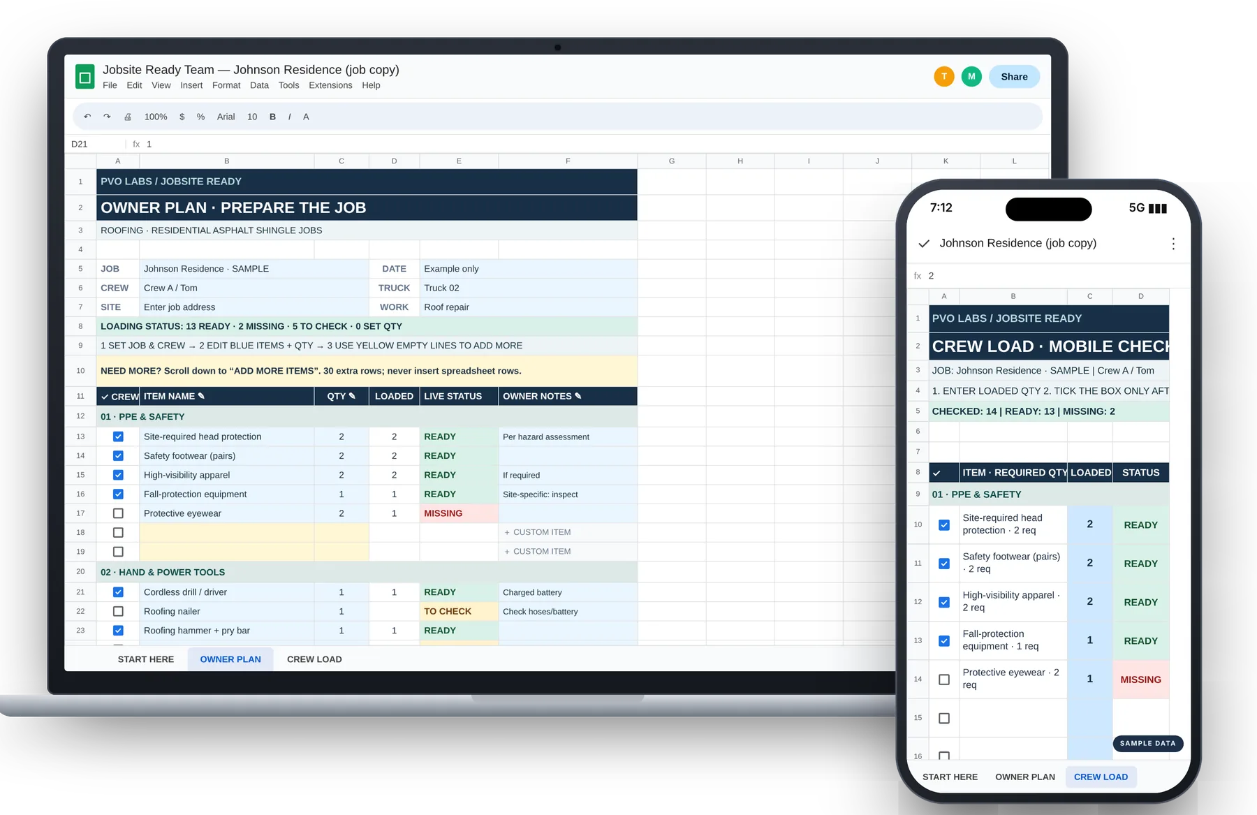Screen dimensions: 1257x815
Task: Open the font size 10 dropdown
Action: (252, 117)
